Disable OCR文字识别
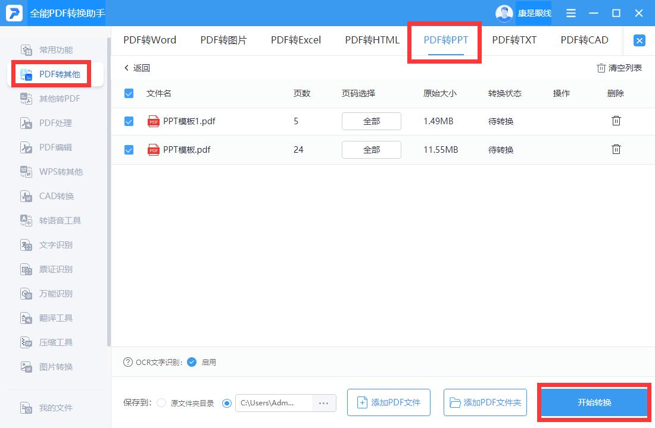Viewport: 655px width, 428px height. pos(192,361)
